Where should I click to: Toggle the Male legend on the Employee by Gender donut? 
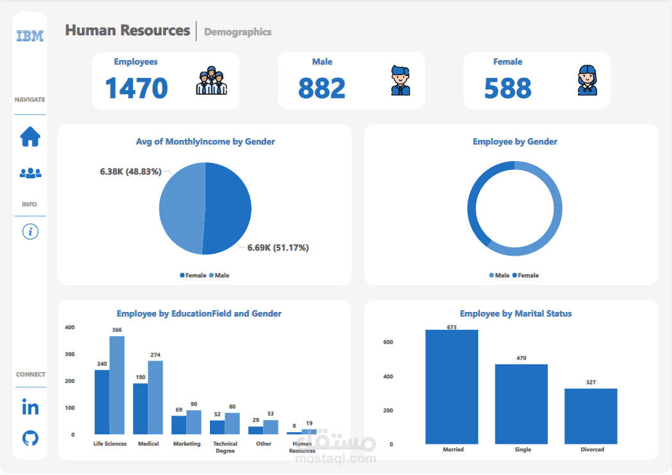click(499, 275)
